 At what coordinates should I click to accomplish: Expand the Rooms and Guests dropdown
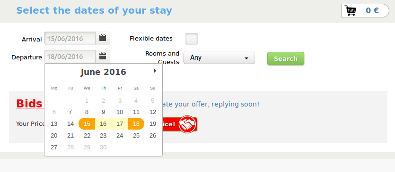(219, 57)
